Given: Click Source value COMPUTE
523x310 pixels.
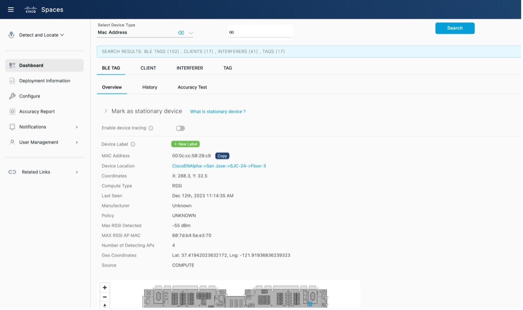Looking at the screenshot, I should [184, 265].
